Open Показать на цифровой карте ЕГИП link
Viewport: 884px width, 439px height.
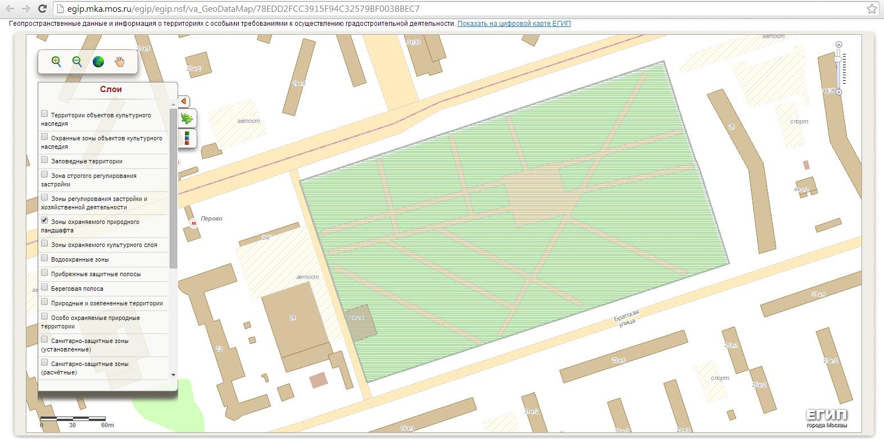(x=514, y=24)
